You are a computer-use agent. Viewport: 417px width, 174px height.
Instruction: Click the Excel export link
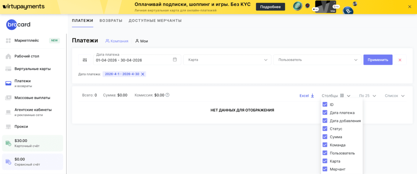[307, 96]
